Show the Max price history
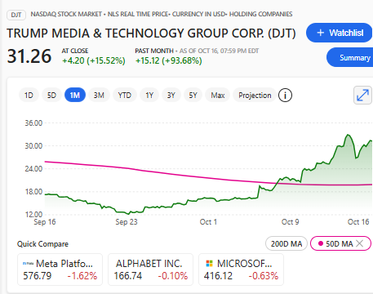This screenshot has height=294, width=373. click(x=218, y=96)
